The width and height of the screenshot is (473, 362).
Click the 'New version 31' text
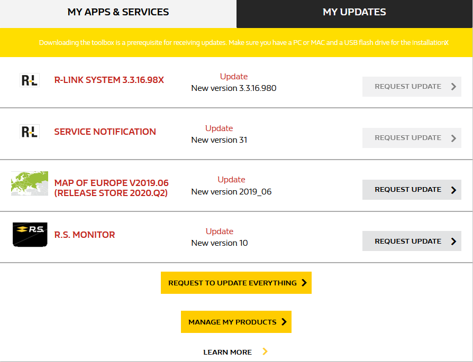[x=219, y=140]
